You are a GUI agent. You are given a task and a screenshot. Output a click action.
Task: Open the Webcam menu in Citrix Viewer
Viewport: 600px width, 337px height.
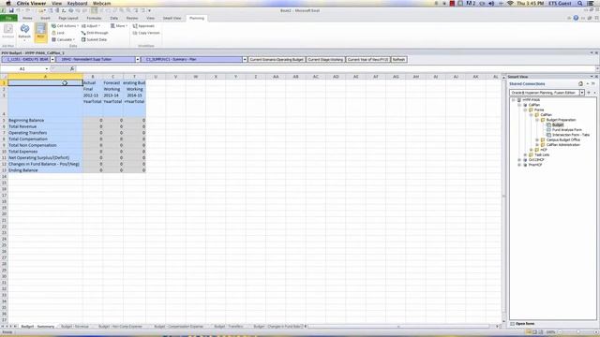click(x=102, y=3)
